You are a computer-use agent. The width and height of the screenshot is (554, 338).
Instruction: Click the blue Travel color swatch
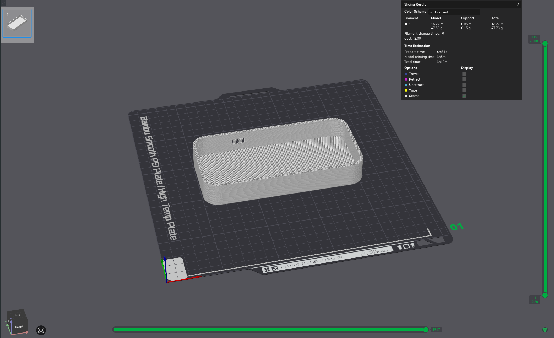pyautogui.click(x=406, y=74)
